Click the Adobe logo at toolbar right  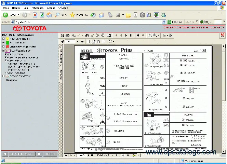tap(223, 35)
